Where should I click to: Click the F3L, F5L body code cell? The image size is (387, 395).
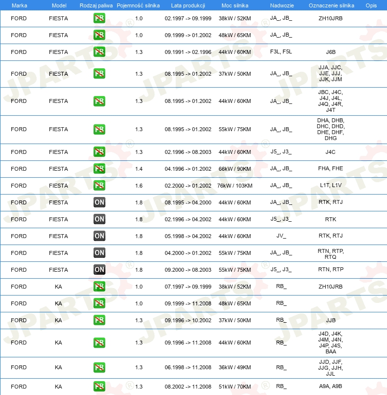click(x=281, y=51)
